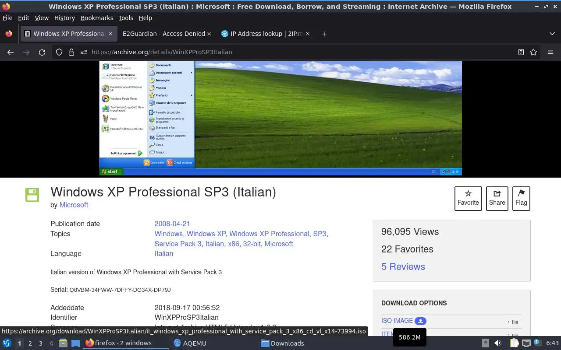Open the Italian language link
The height and width of the screenshot is (350, 561).
click(x=163, y=253)
